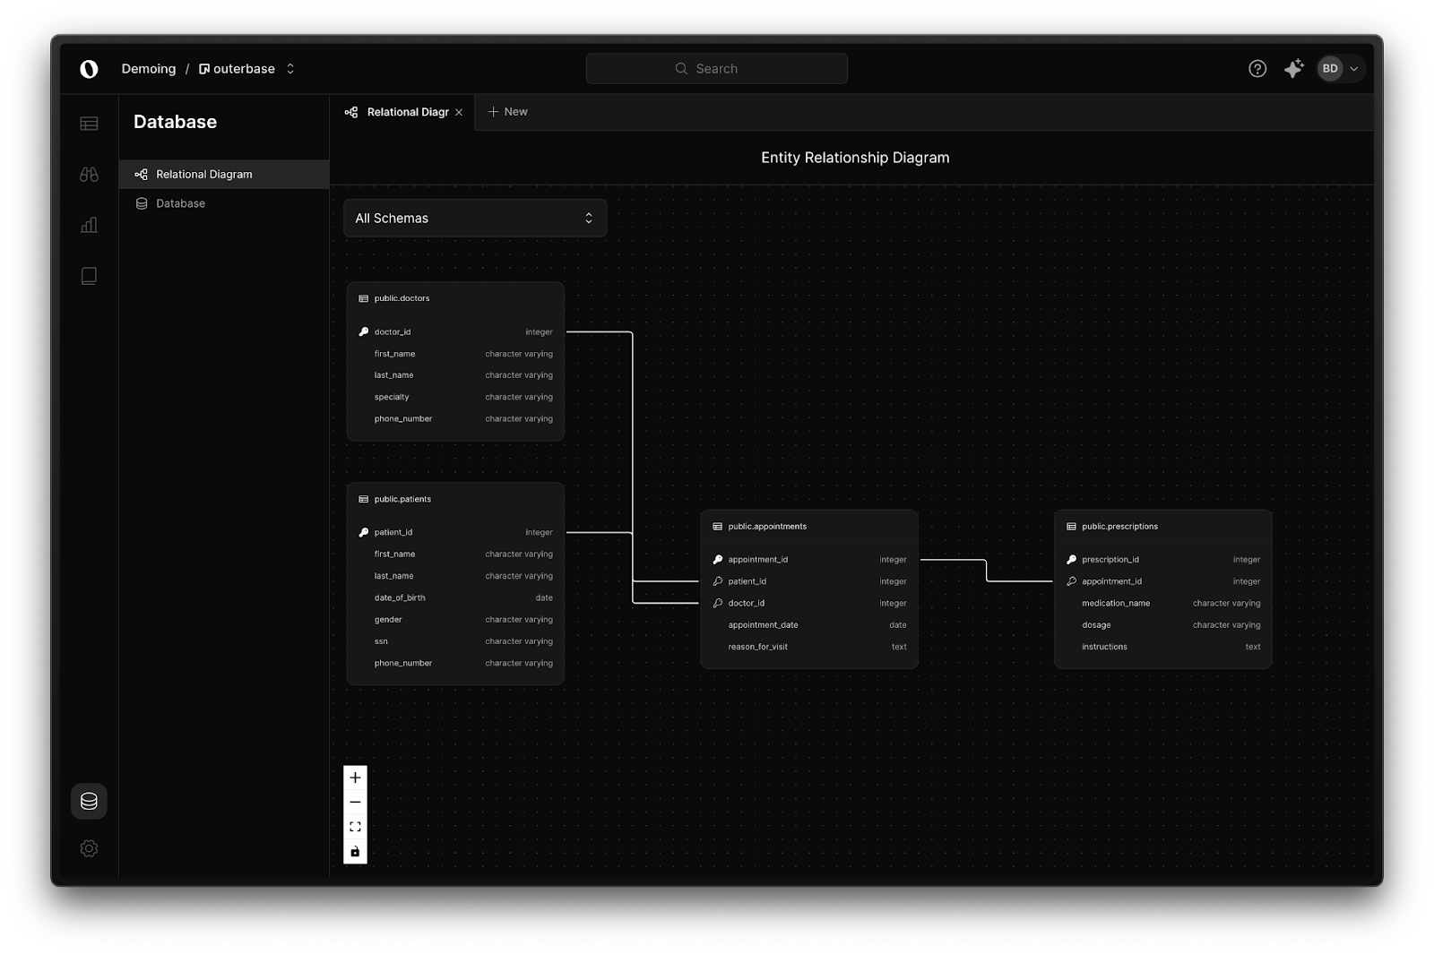Open the help question mark icon
The height and width of the screenshot is (954, 1434).
(x=1257, y=69)
